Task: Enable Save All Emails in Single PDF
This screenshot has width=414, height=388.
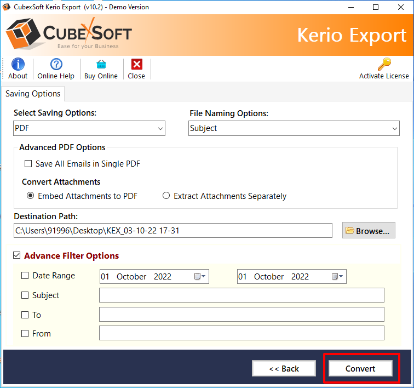Action: click(x=28, y=164)
